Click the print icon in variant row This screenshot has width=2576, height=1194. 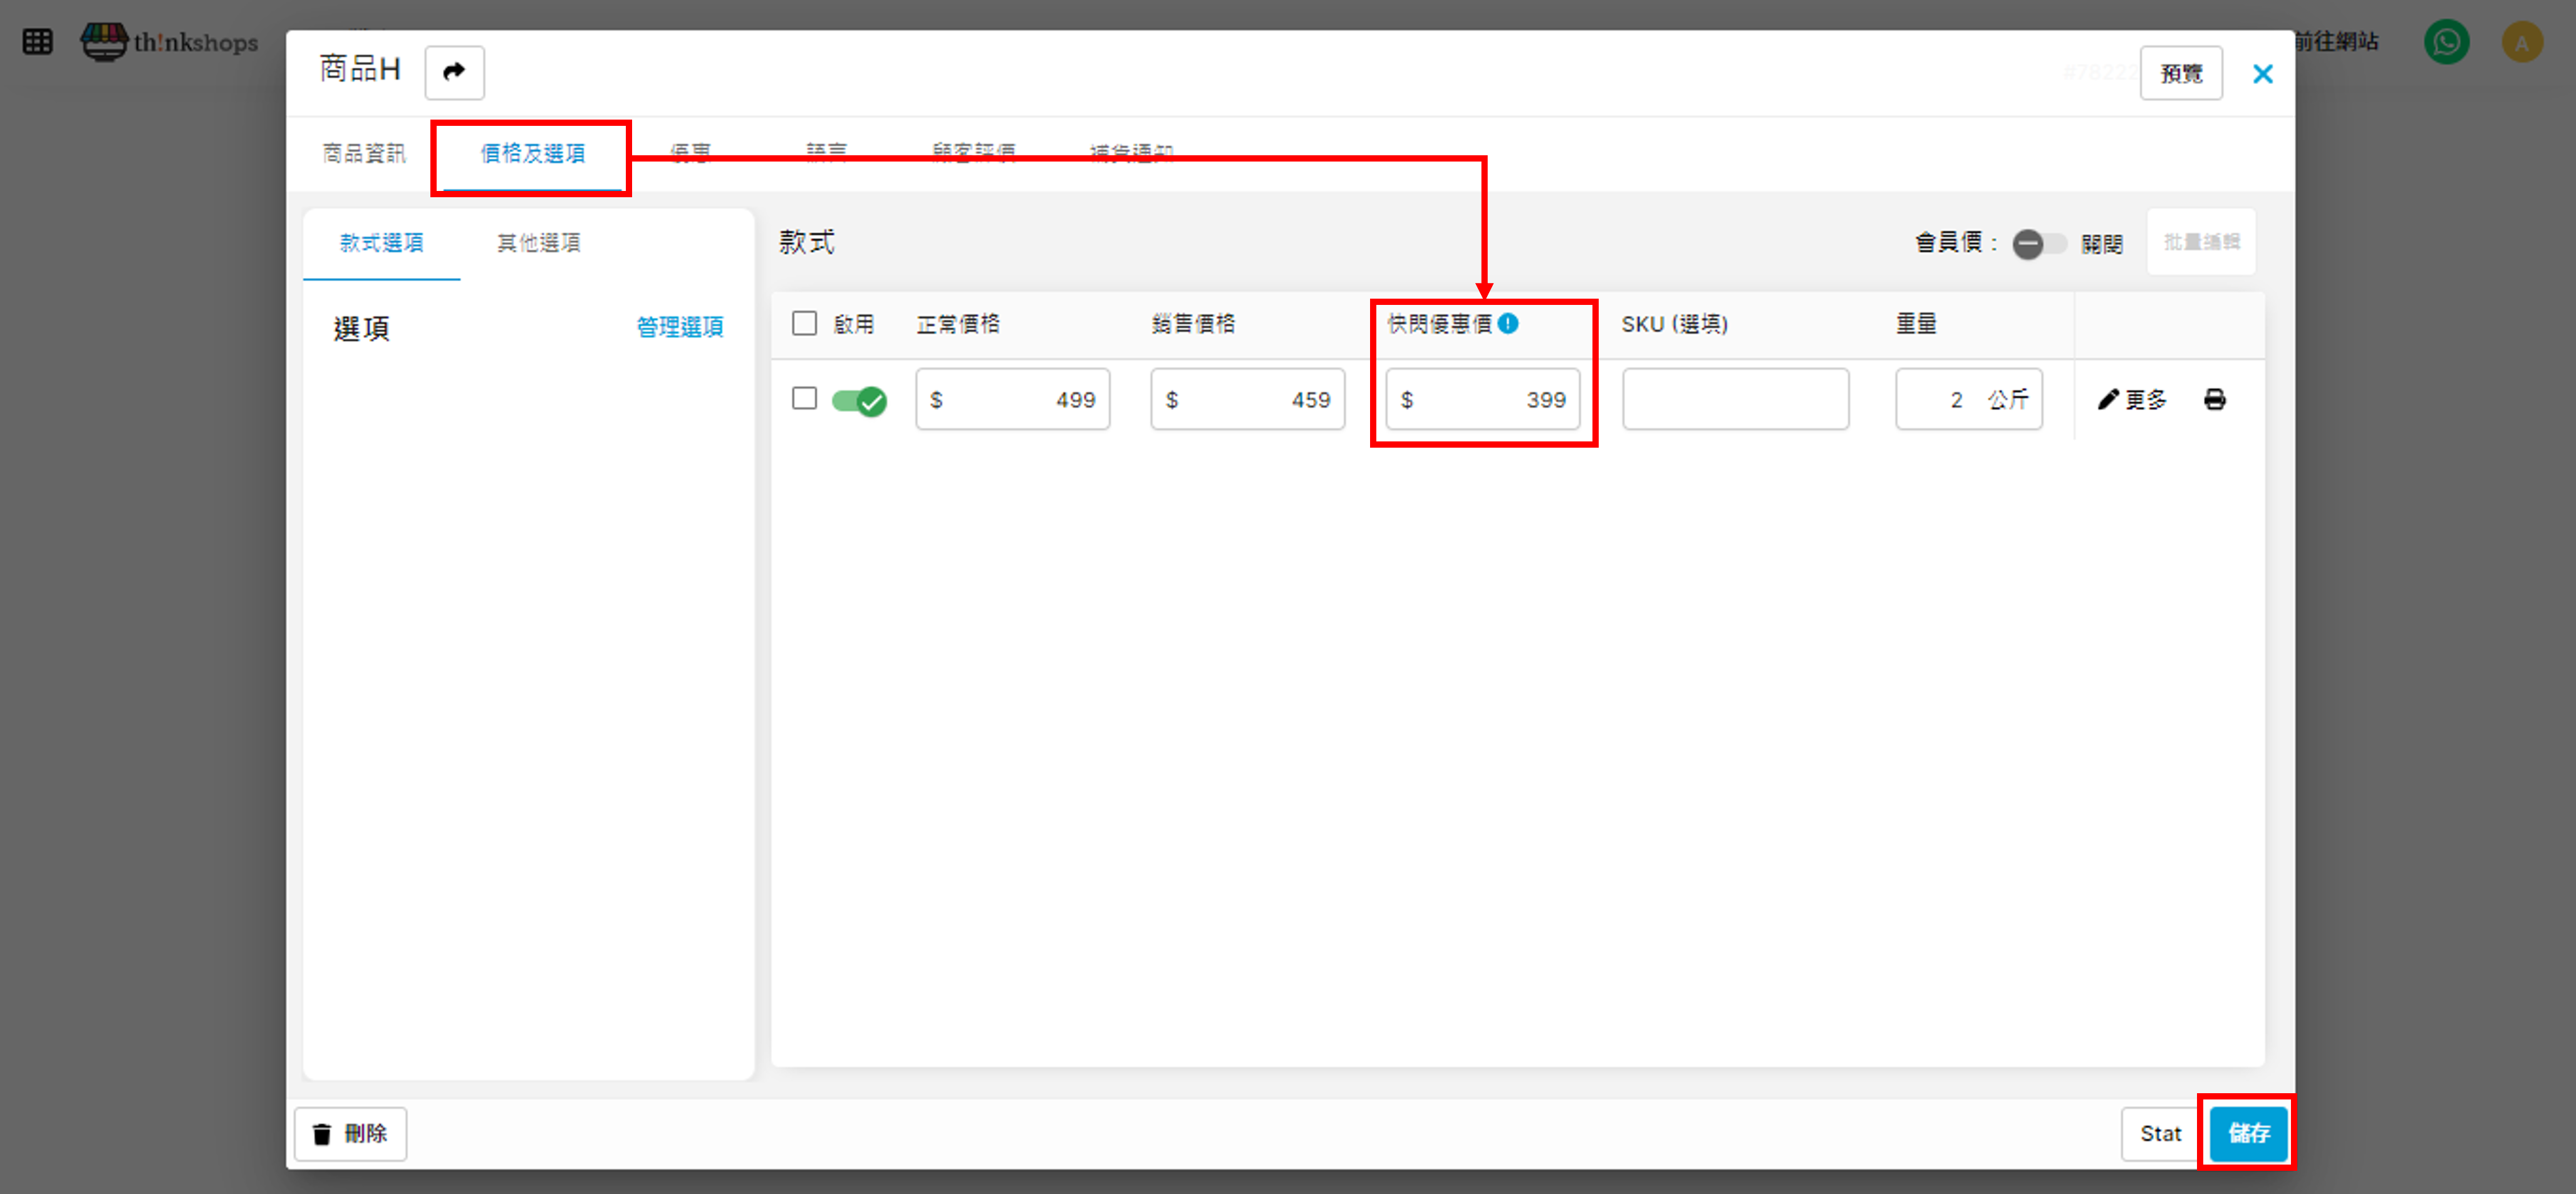[x=2214, y=399]
